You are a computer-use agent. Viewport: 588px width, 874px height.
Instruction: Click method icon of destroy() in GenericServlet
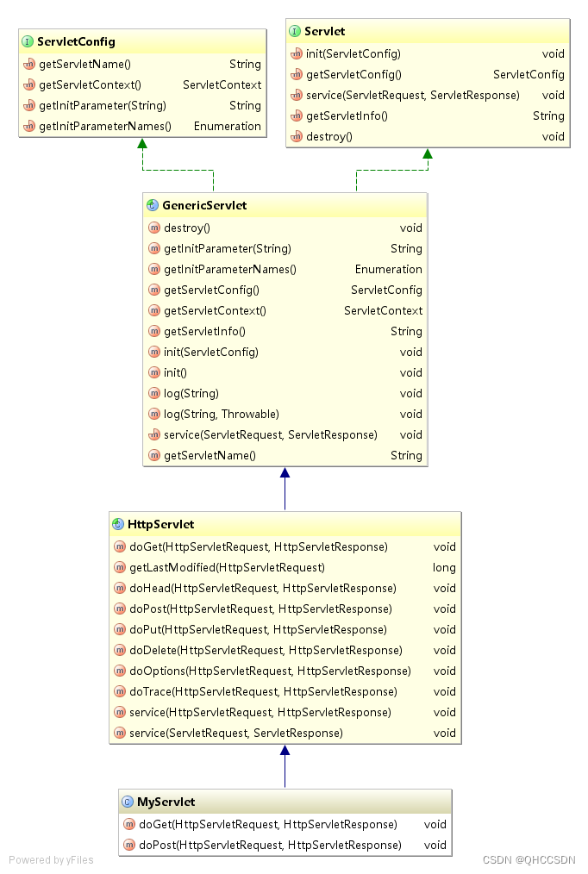[154, 228]
